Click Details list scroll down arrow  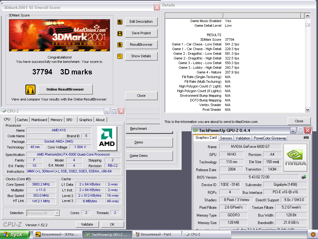[307, 110]
